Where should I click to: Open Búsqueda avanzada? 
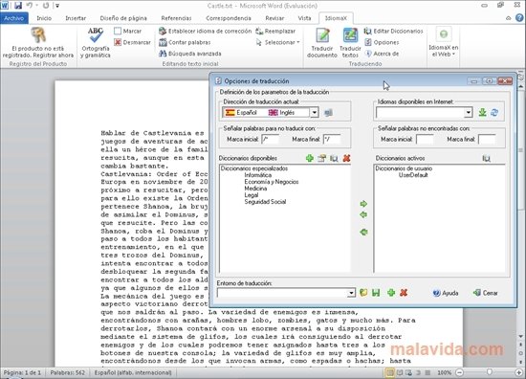coord(190,54)
